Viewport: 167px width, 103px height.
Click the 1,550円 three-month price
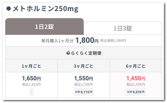(x=83, y=78)
